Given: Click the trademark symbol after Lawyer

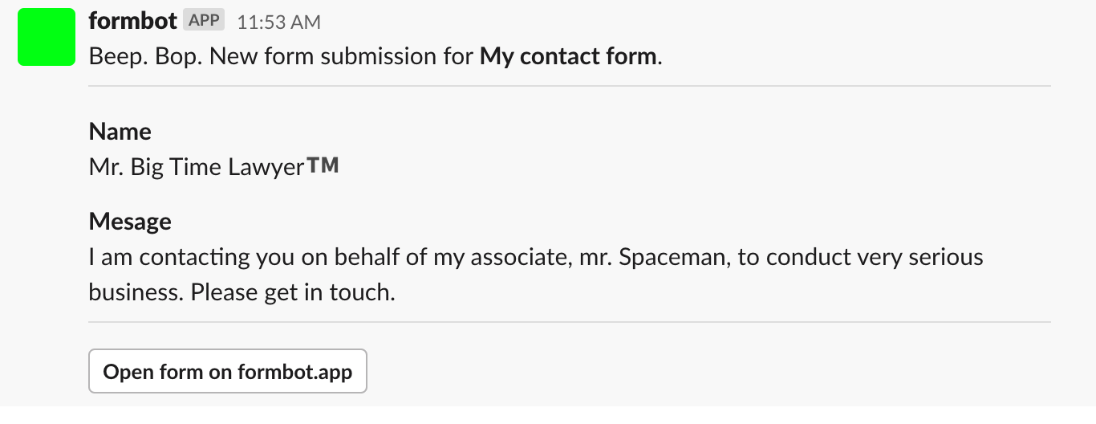Looking at the screenshot, I should (x=323, y=165).
